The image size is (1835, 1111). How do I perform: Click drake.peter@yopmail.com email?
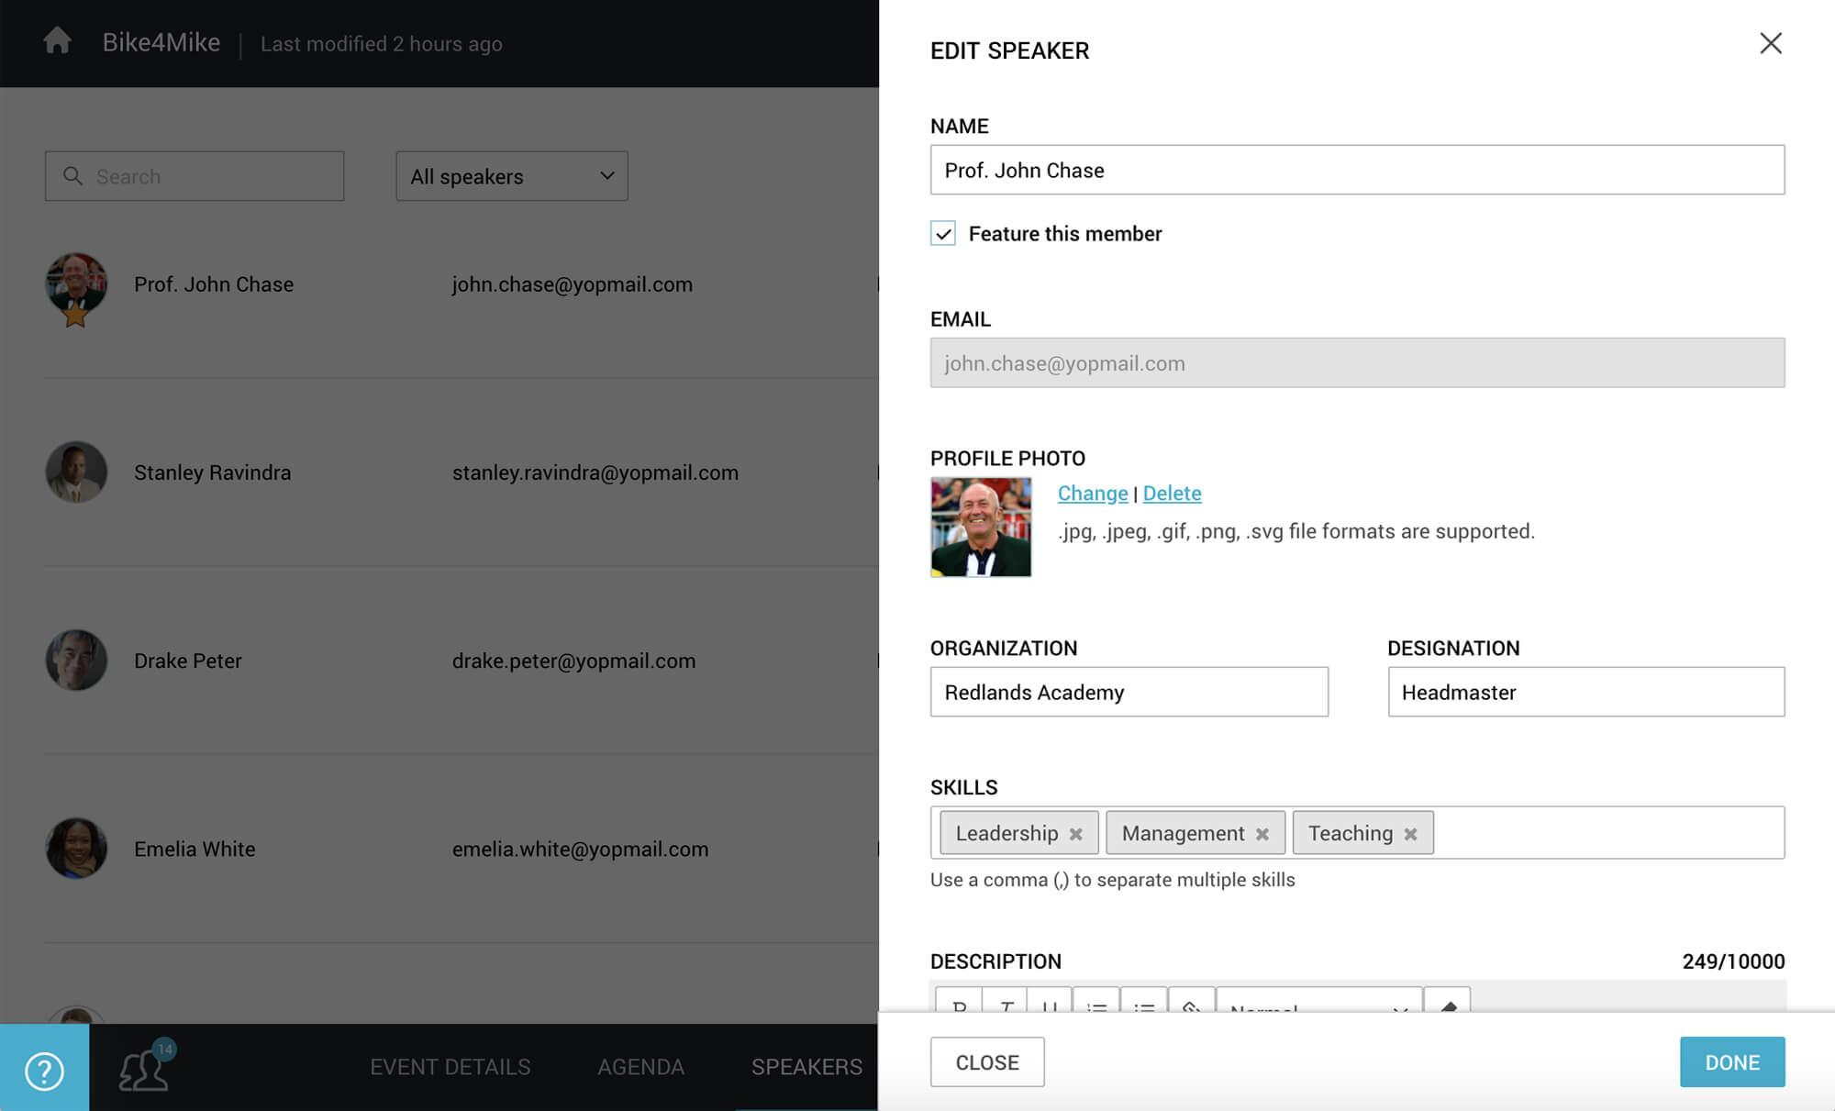(x=573, y=661)
